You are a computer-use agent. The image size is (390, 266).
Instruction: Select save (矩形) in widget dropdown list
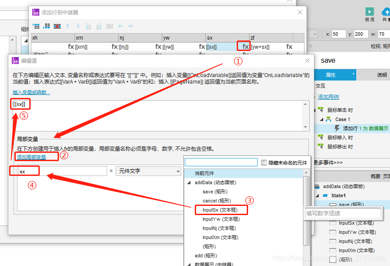pyautogui.click(x=215, y=192)
